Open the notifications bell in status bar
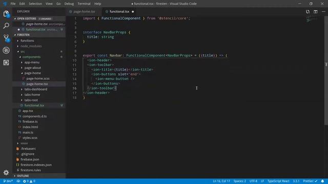 tap(322, 181)
